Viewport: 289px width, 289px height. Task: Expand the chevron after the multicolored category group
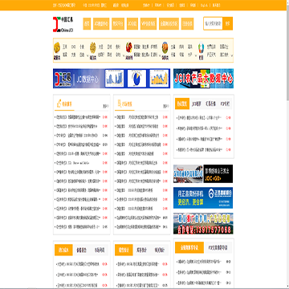(232, 55)
